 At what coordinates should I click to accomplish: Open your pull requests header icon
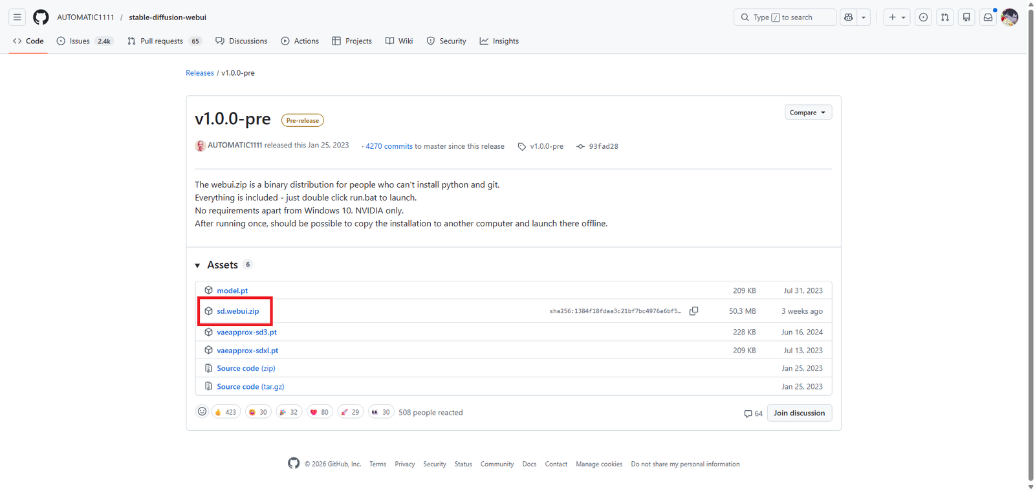tap(945, 17)
